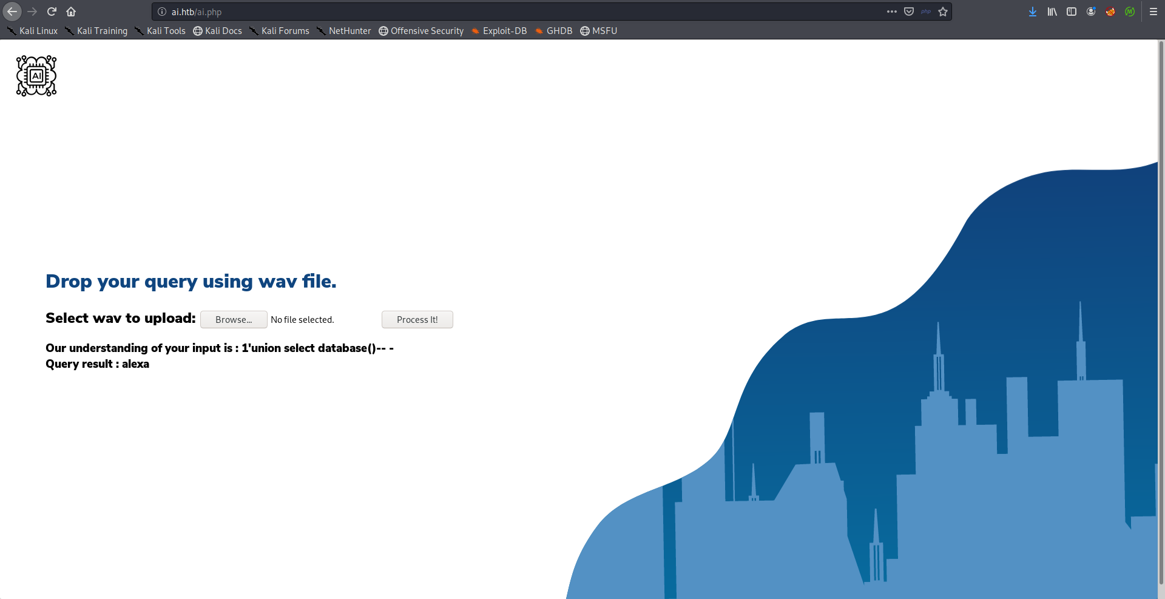Open the Kali Tools bookmark
This screenshot has width=1165, height=599.
point(160,31)
